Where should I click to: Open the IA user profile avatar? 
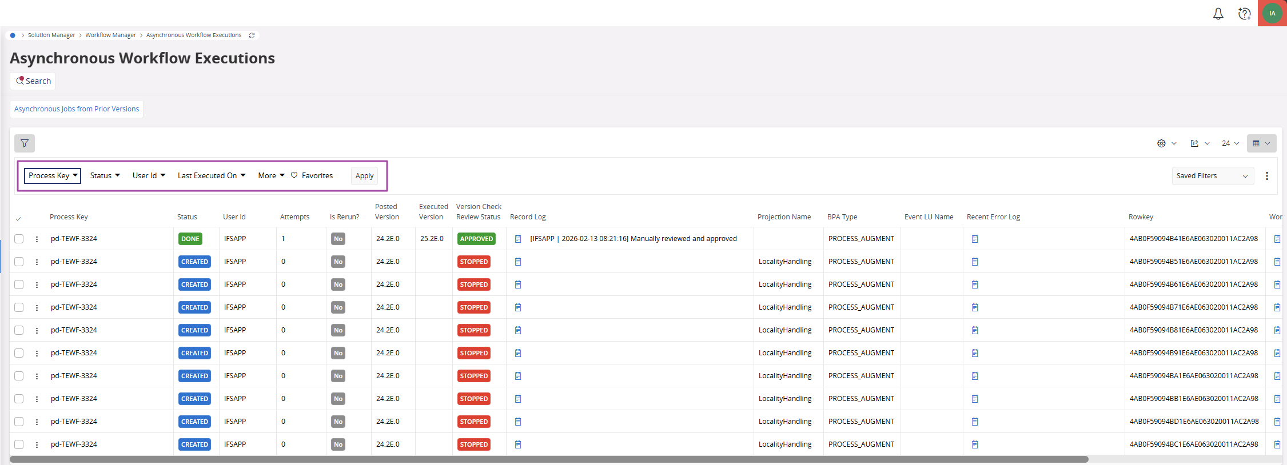(x=1272, y=13)
